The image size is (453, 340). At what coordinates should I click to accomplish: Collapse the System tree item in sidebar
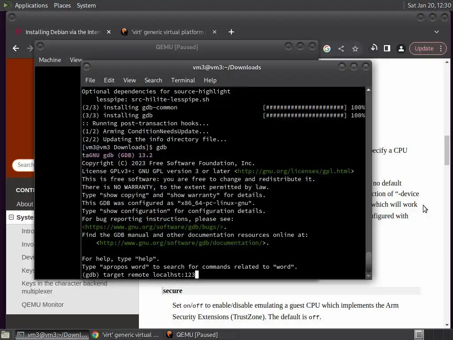click(11, 217)
